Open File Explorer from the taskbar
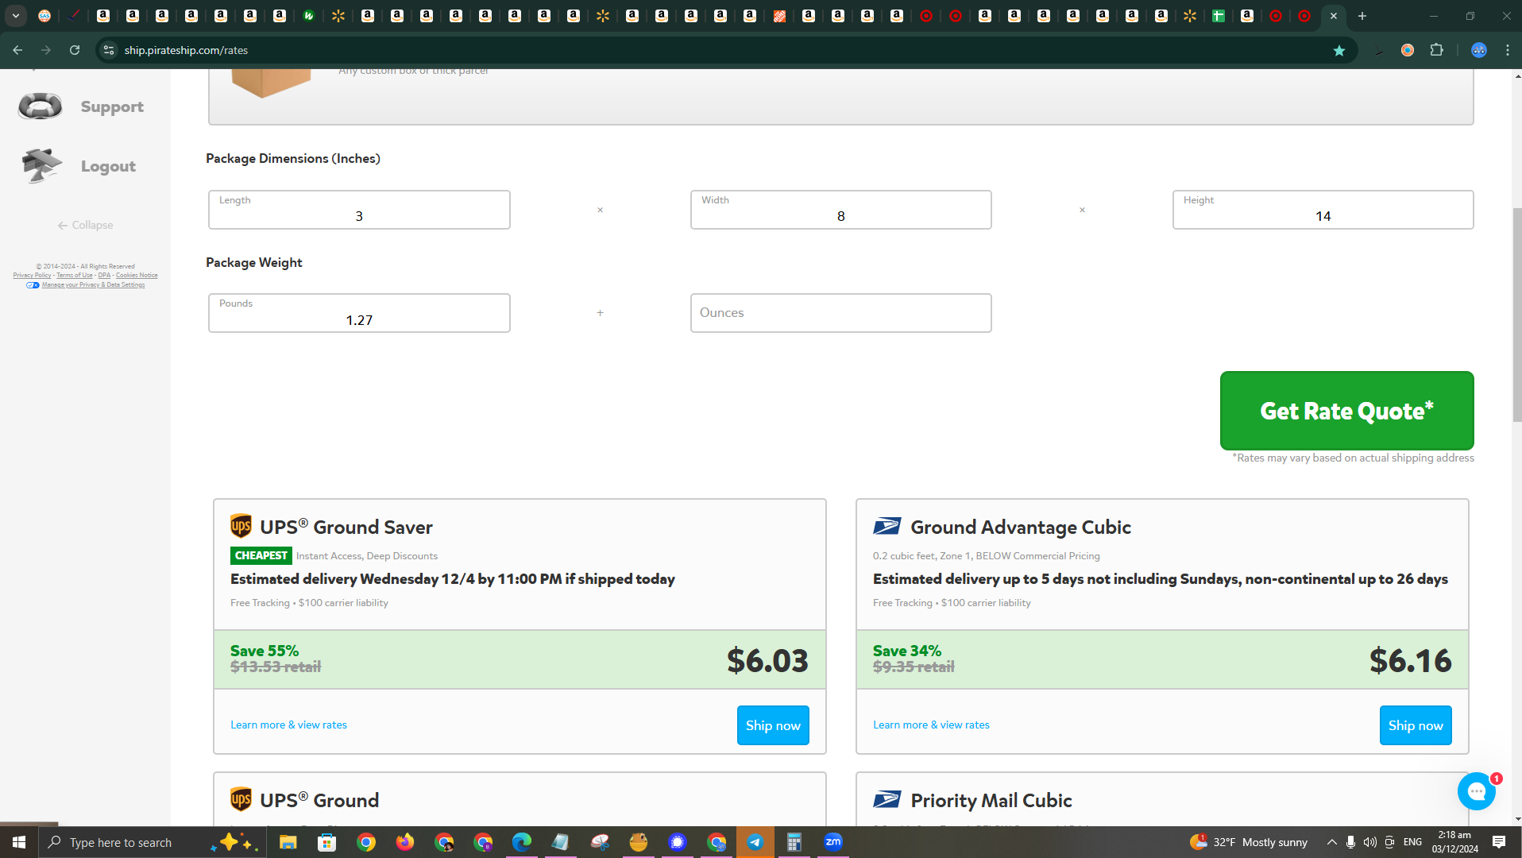The image size is (1522, 858). 288,842
